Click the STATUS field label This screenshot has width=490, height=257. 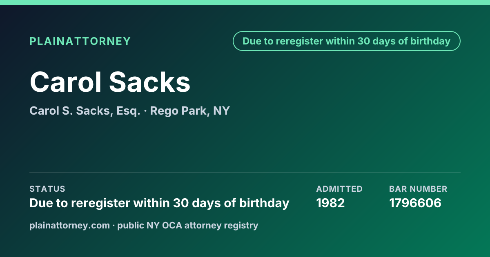coord(47,189)
